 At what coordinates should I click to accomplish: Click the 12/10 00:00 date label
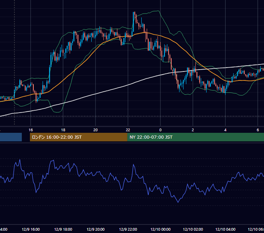pyautogui.click(x=160, y=229)
